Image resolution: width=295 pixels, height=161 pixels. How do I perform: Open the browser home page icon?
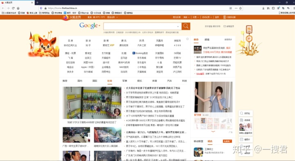pyautogui.click(x=18, y=8)
